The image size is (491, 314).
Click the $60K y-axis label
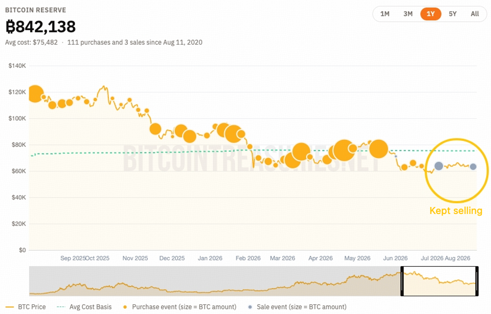[x=19, y=171]
